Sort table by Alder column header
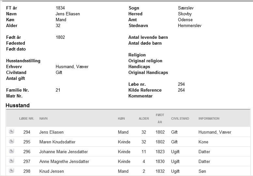 (x=144, y=119)
